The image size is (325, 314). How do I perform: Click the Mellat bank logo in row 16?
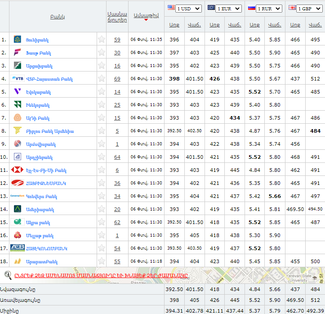tap(18, 235)
